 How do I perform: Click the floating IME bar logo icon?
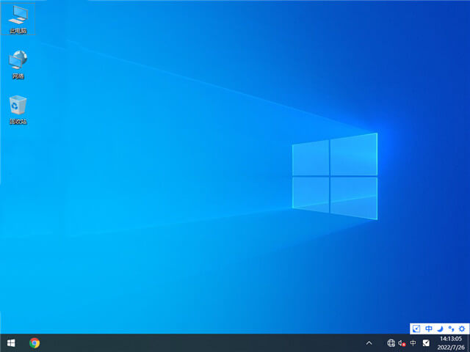point(416,329)
